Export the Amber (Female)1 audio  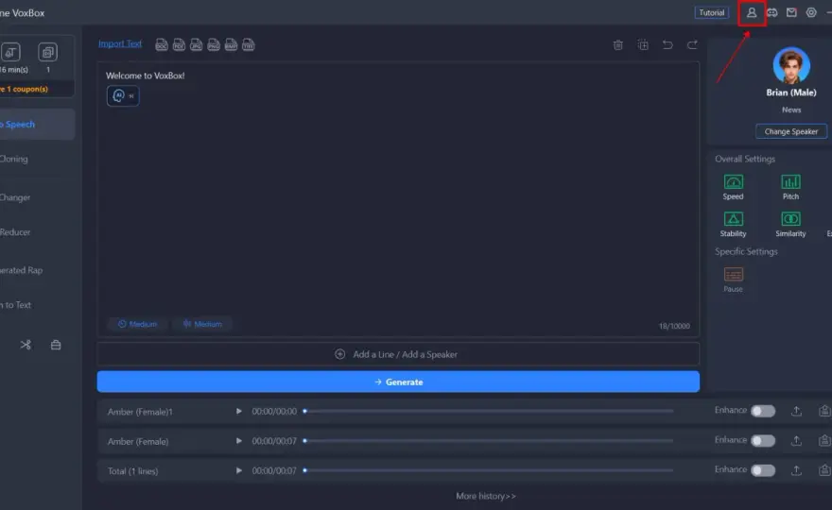click(796, 411)
